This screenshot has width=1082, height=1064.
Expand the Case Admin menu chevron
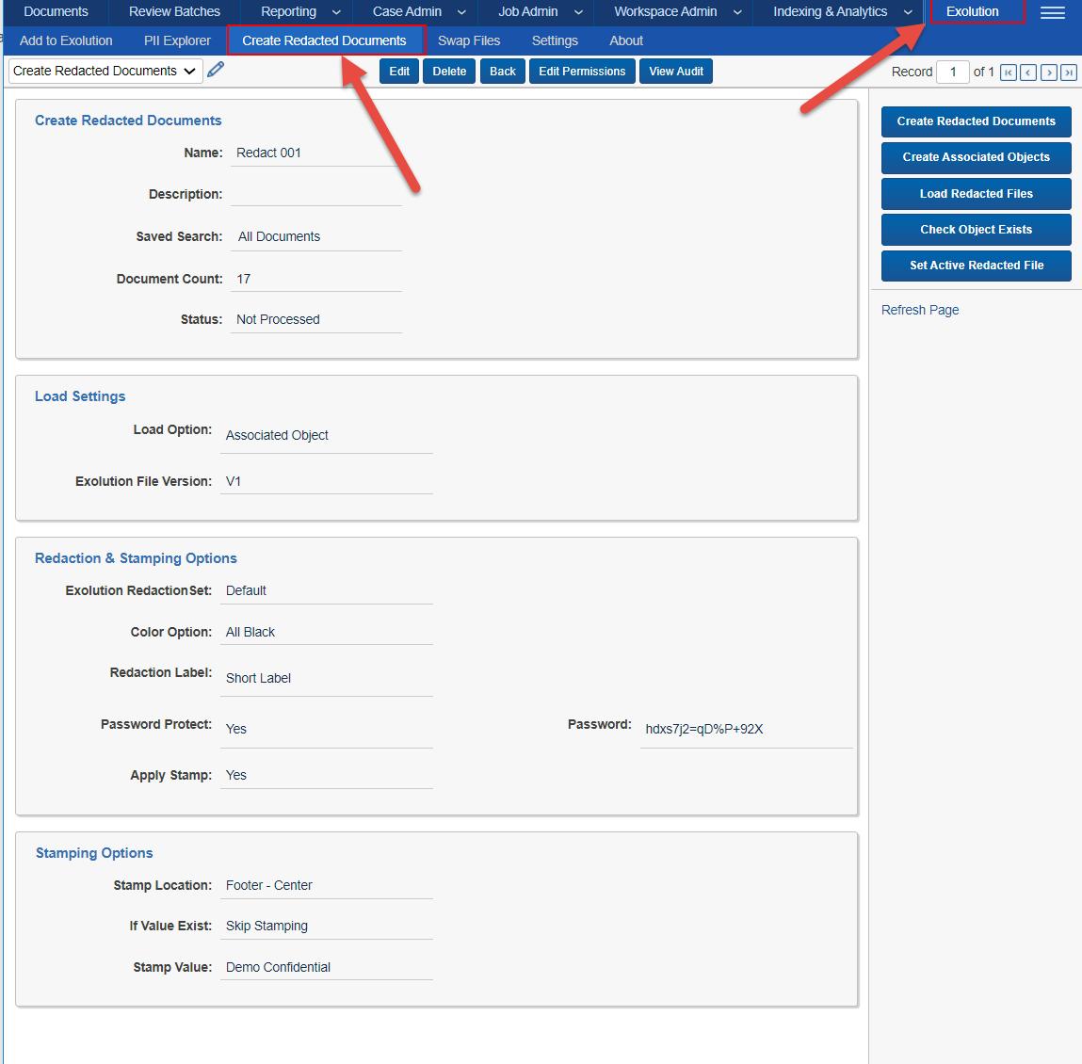click(461, 12)
